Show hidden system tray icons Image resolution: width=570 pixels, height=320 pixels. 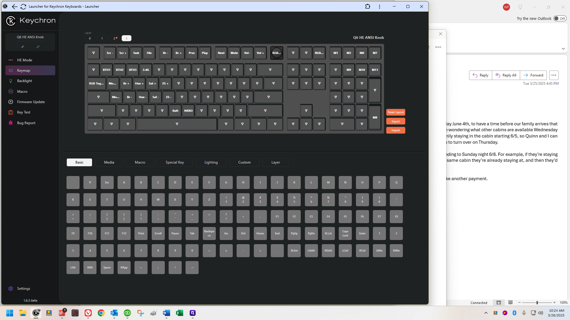pos(486,313)
